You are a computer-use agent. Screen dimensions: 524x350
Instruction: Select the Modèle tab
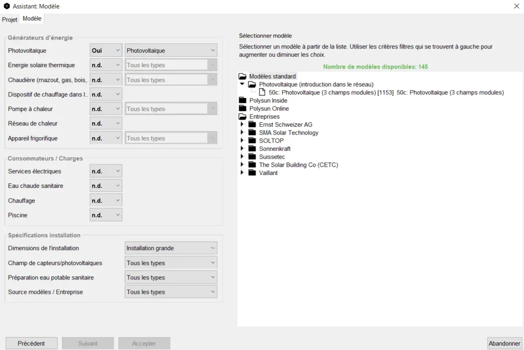click(x=32, y=19)
